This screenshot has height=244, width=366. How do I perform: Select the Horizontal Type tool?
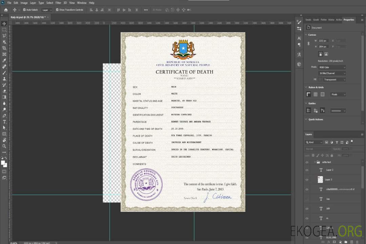[x=4, y=122]
